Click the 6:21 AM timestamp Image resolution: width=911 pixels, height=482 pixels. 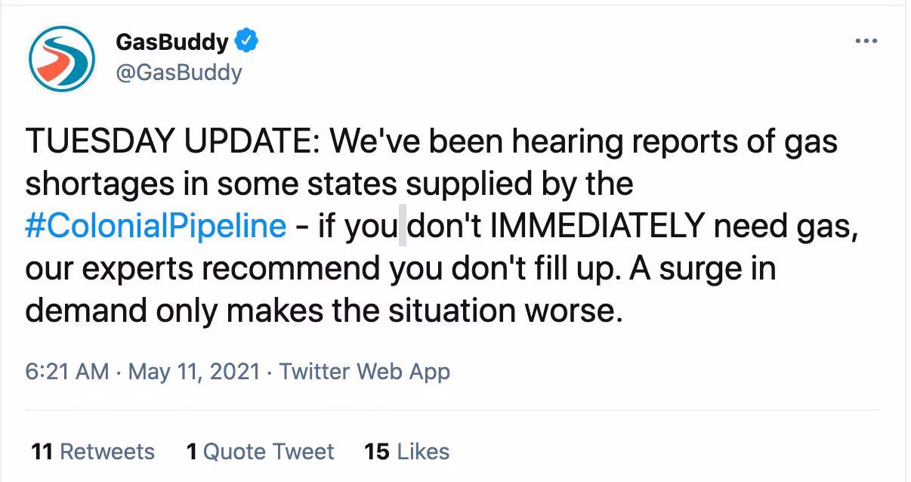tap(66, 372)
